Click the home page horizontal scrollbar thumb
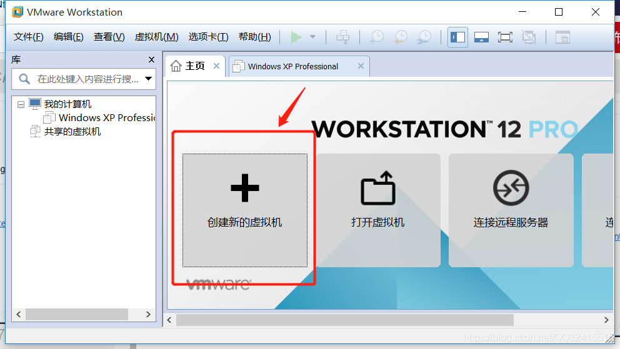620x349 pixels. coord(345,320)
